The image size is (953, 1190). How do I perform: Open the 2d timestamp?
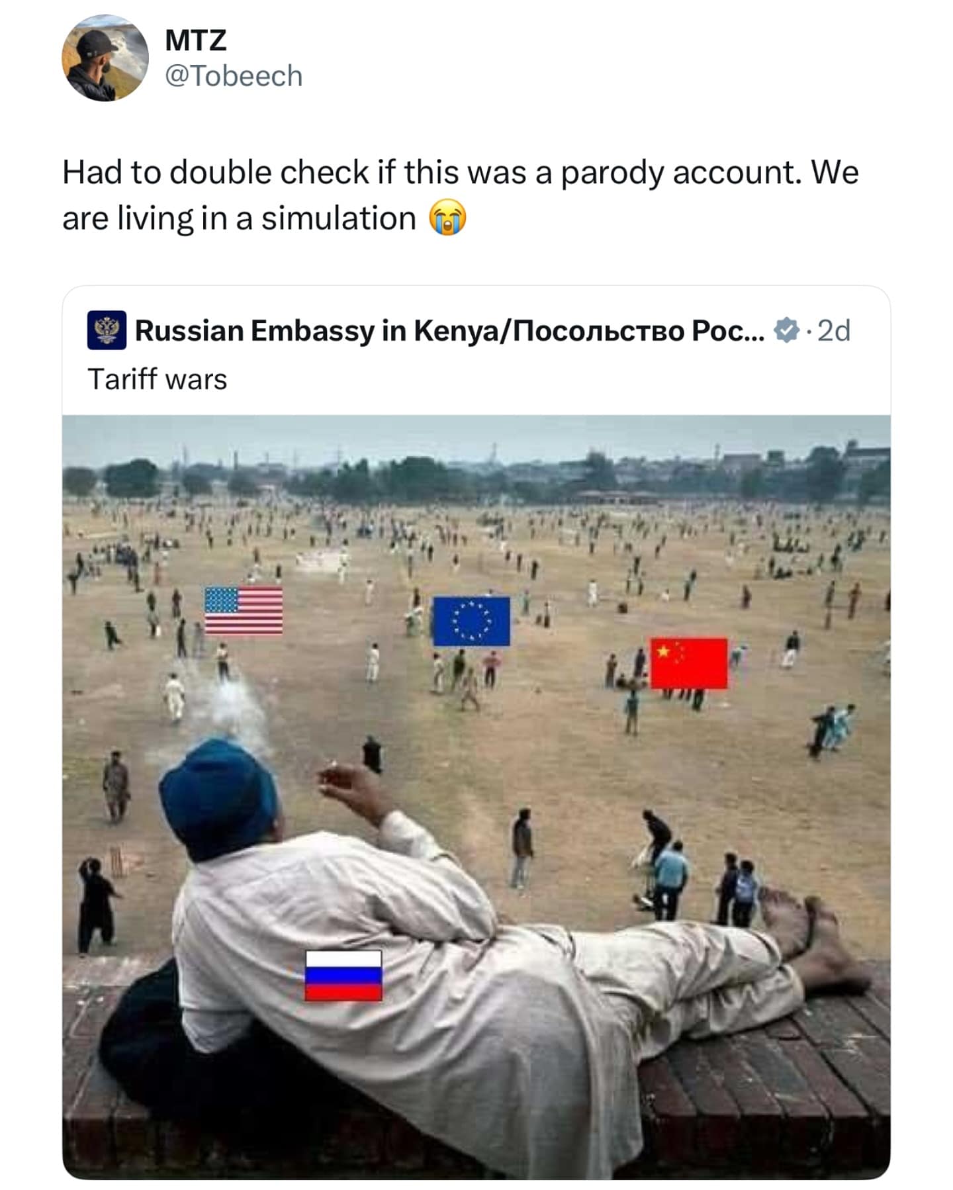coord(834,330)
